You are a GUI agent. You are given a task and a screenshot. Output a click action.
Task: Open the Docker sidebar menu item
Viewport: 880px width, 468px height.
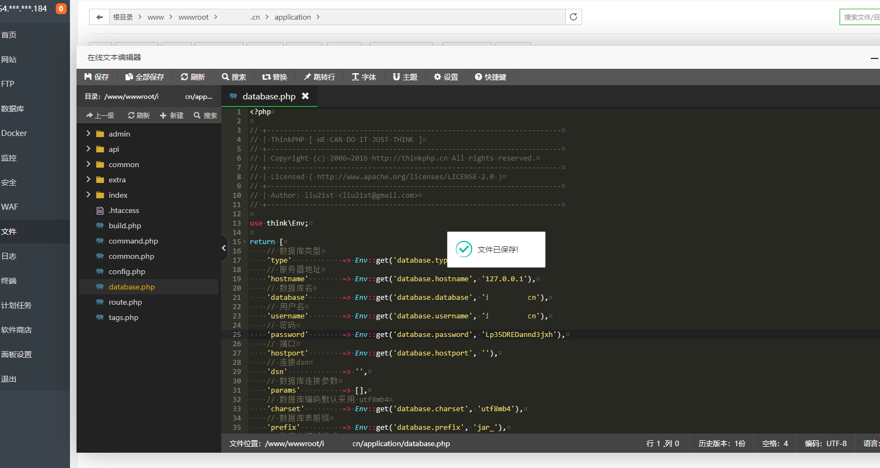pyautogui.click(x=14, y=133)
